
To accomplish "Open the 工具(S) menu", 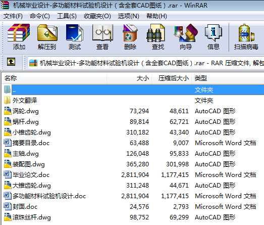I will pyautogui.click(x=67, y=16).
